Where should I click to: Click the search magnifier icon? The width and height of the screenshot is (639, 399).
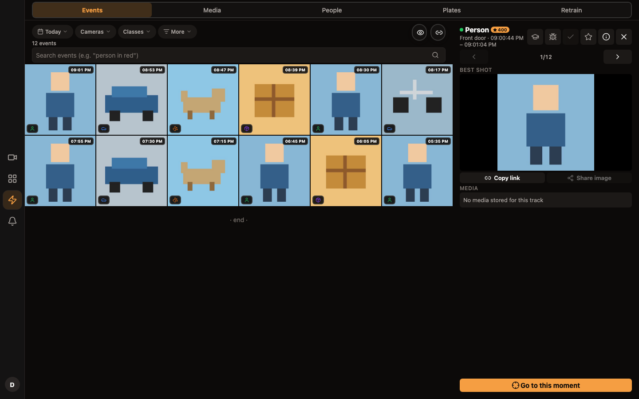(x=435, y=55)
